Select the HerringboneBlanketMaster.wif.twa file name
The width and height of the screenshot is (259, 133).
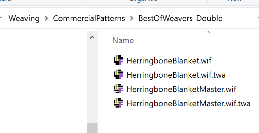(188, 103)
